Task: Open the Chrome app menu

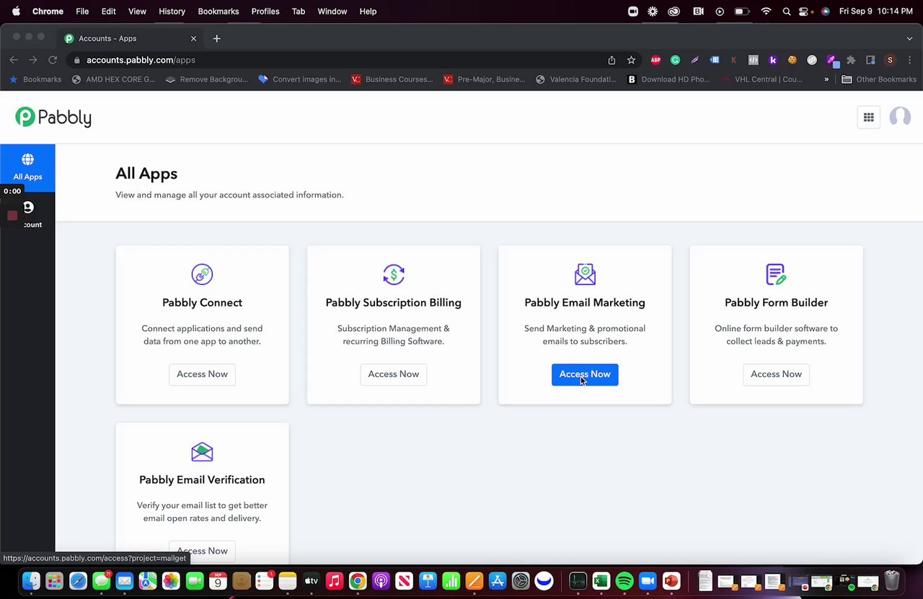Action: coord(48,12)
